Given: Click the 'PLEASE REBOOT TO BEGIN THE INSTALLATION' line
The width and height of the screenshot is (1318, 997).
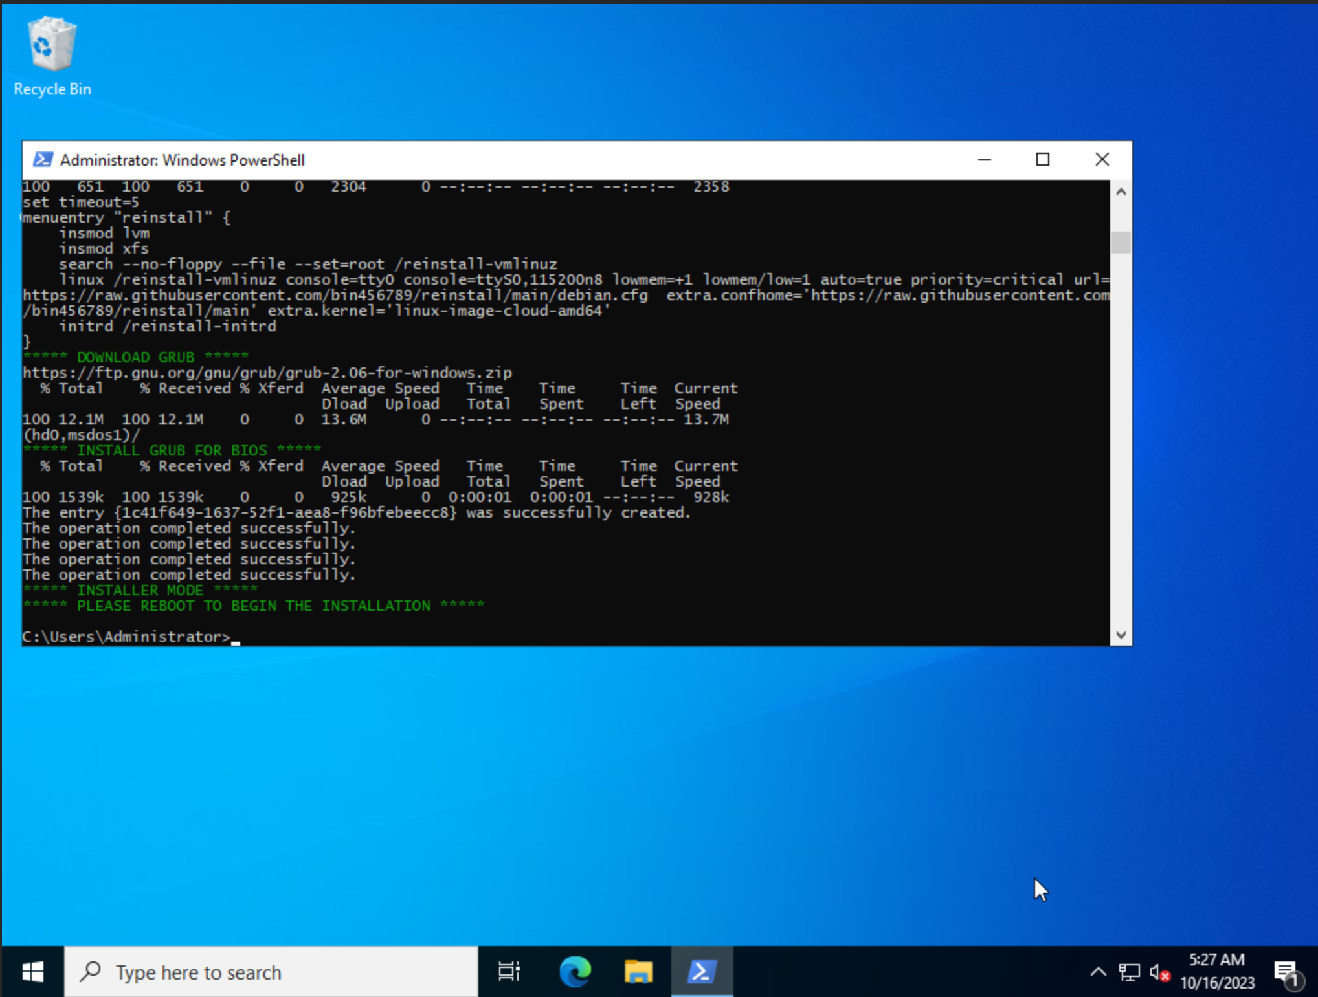Looking at the screenshot, I should pyautogui.click(x=254, y=606).
